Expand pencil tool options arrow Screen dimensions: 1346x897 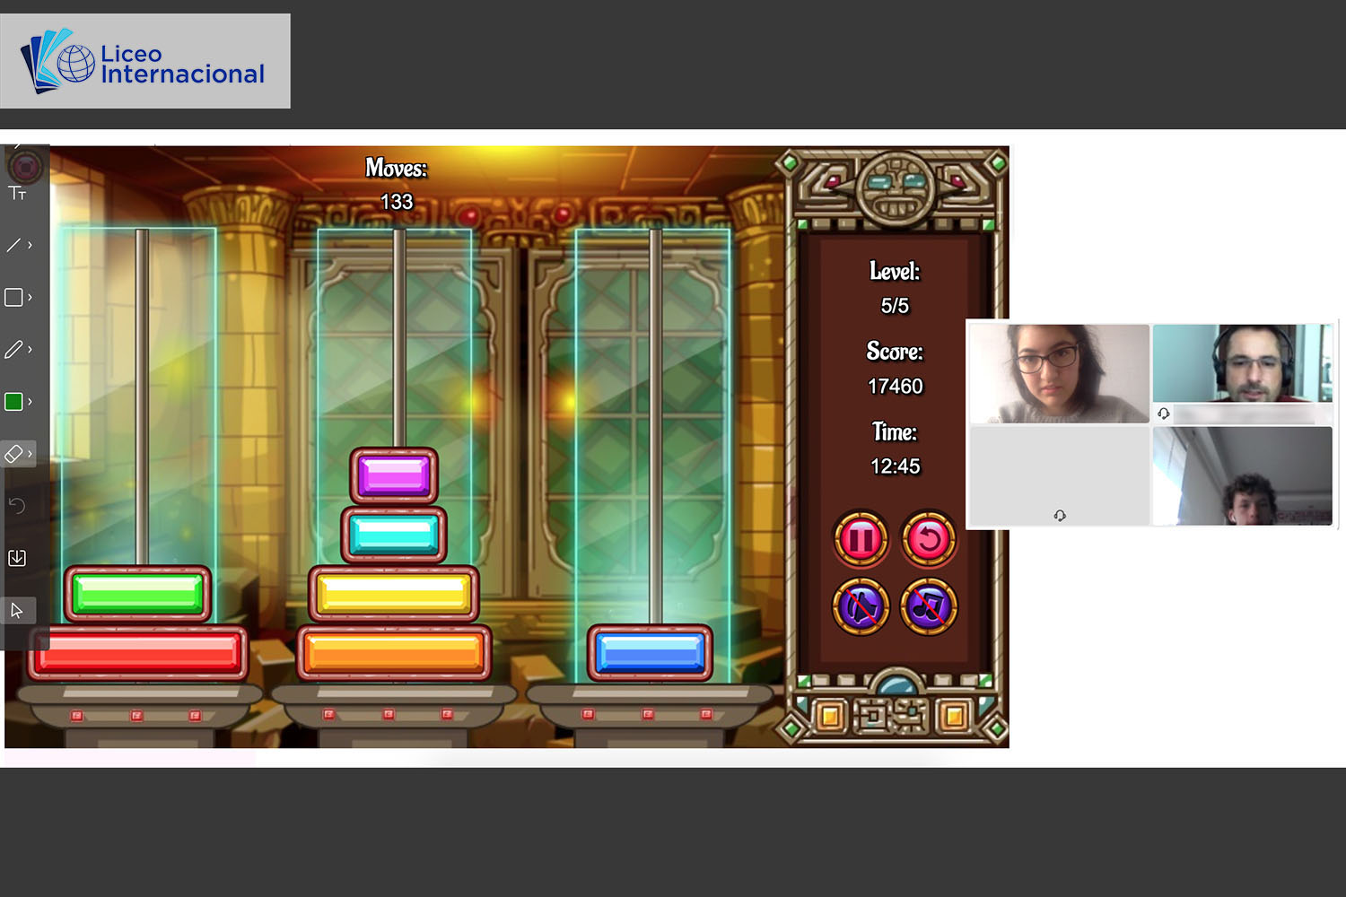(x=30, y=350)
